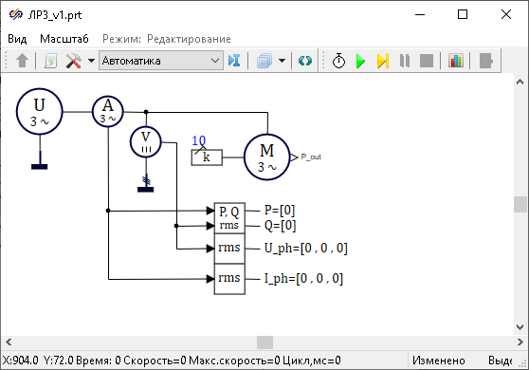Click the teal double-arrow refresh icon

pyautogui.click(x=305, y=61)
